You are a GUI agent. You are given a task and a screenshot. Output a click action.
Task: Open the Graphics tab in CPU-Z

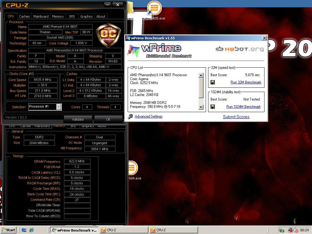click(86, 16)
